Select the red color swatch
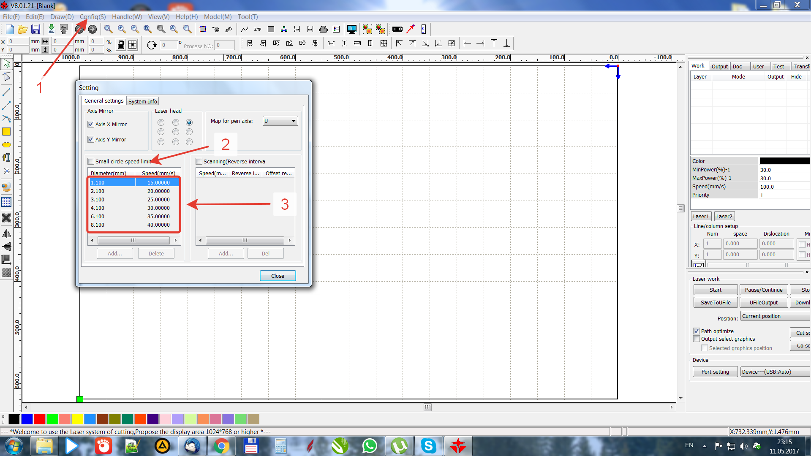The height and width of the screenshot is (456, 811). [40, 419]
